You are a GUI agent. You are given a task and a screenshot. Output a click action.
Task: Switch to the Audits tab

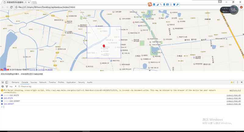pyautogui.click(x=90, y=82)
